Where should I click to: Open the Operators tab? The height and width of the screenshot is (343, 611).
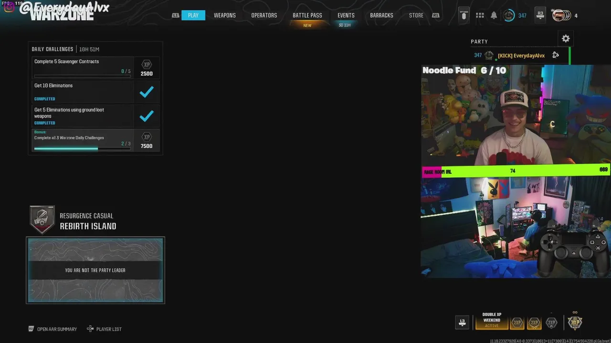[x=264, y=15]
